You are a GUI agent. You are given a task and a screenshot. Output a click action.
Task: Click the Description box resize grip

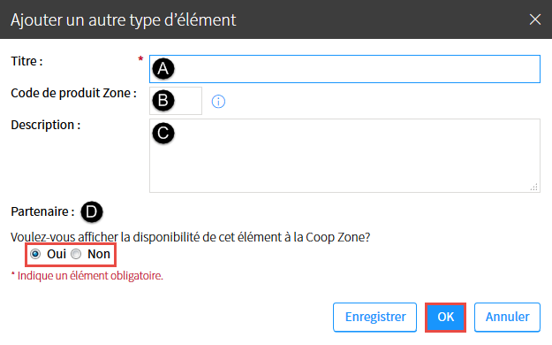click(534, 187)
